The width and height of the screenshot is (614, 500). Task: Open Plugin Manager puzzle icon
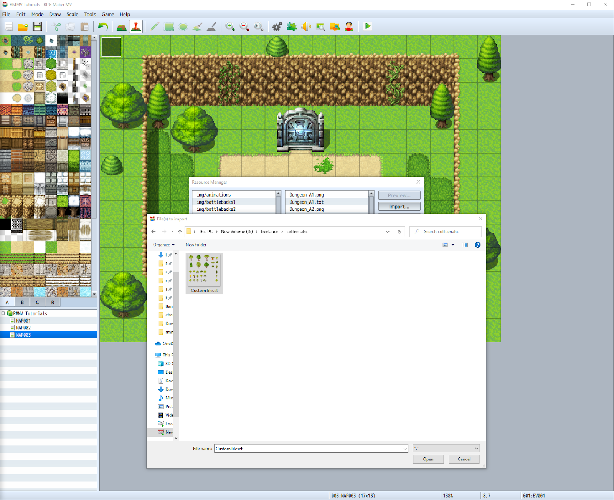292,26
